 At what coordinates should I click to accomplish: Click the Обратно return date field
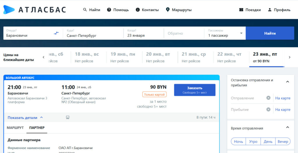pyautogui.click(x=184, y=33)
